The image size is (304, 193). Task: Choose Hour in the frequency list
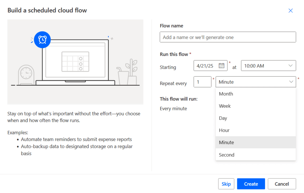point(256,130)
